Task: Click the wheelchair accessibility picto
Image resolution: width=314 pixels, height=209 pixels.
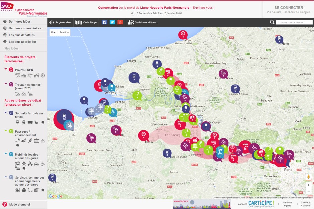Action: (42, 164)
